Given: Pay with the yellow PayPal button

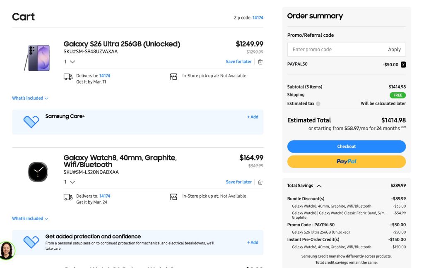Looking at the screenshot, I should (x=346, y=161).
